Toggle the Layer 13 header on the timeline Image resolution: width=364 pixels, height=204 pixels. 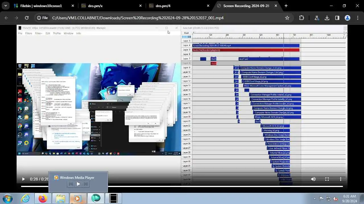click(x=187, y=86)
